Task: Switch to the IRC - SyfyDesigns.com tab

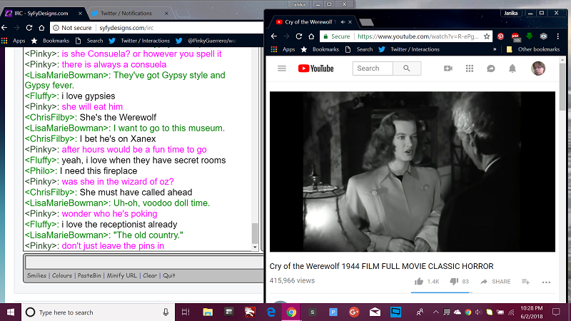Action: [41, 14]
